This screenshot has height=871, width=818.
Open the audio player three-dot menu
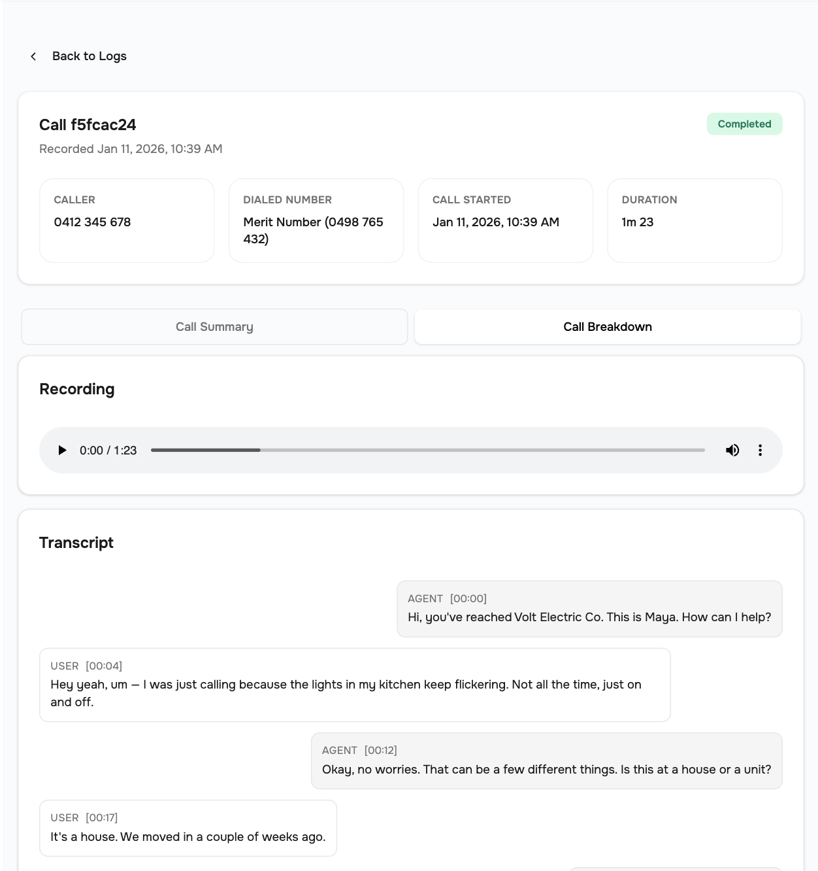(760, 450)
